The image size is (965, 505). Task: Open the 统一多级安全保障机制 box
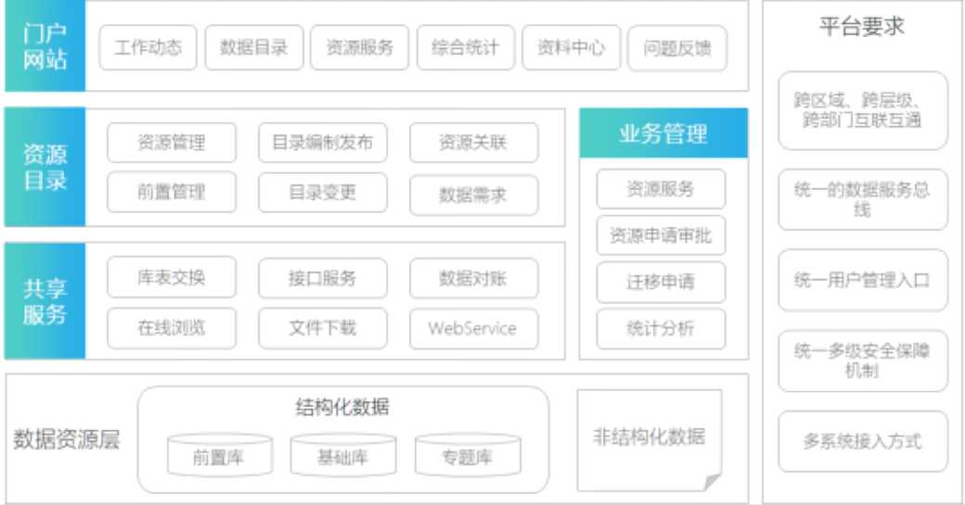tap(862, 360)
